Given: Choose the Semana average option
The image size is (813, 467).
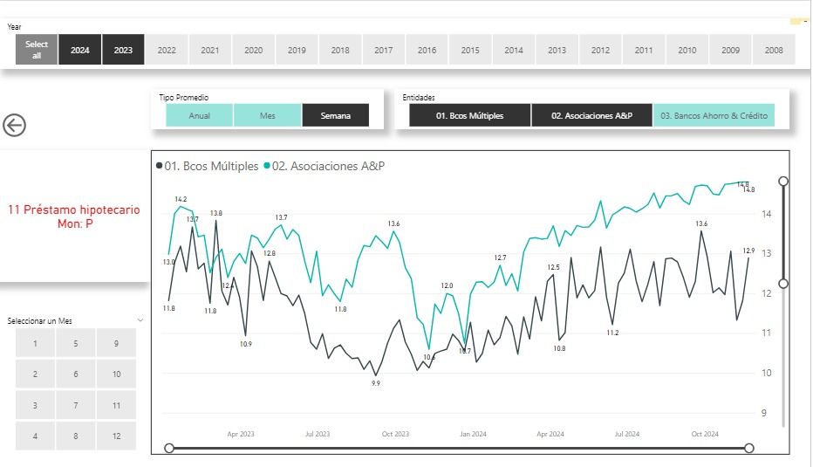Looking at the screenshot, I should tap(335, 115).
